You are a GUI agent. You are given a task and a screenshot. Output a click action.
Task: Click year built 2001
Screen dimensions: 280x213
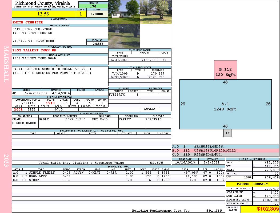tap(18, 109)
